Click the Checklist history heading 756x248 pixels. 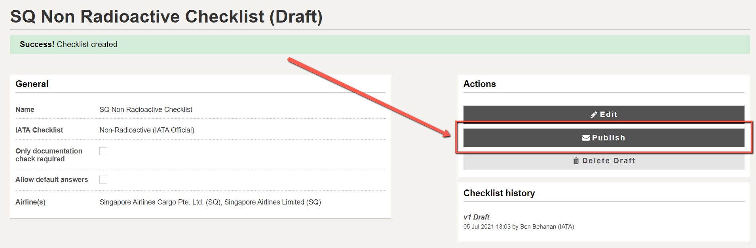[499, 193]
